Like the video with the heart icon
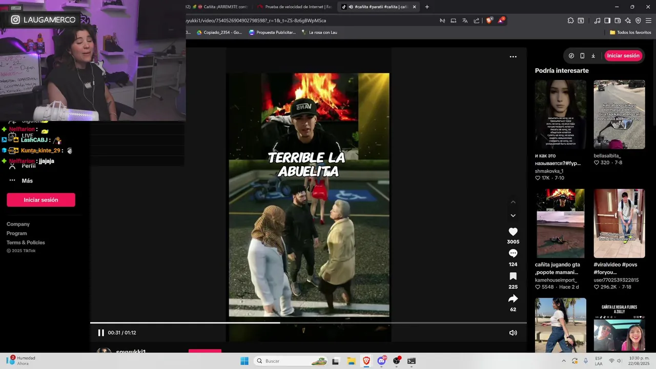 pyautogui.click(x=513, y=232)
